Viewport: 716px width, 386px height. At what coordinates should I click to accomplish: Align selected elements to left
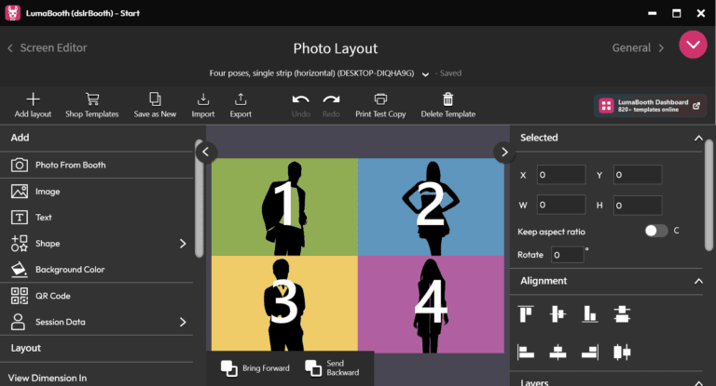click(x=526, y=352)
